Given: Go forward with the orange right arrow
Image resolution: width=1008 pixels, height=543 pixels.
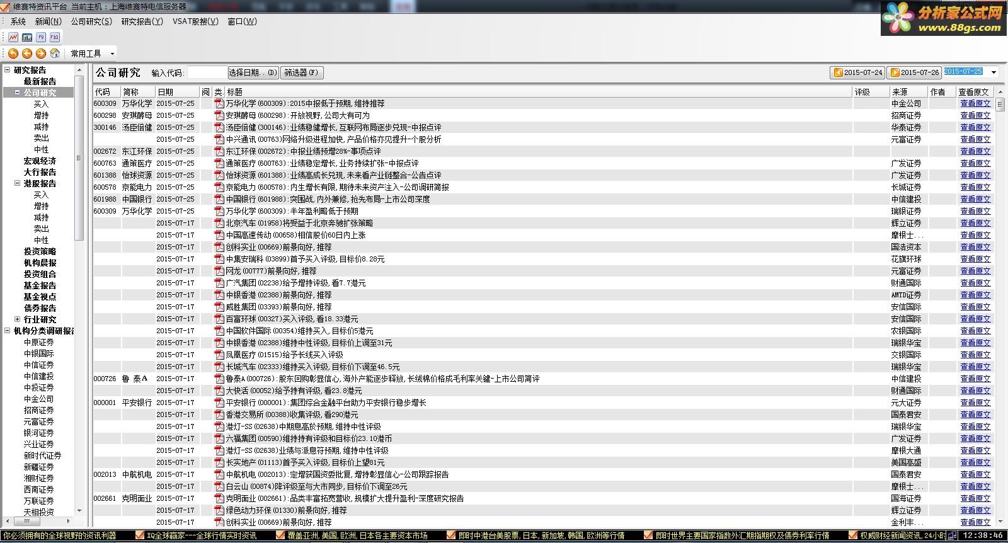Looking at the screenshot, I should click(x=41, y=54).
